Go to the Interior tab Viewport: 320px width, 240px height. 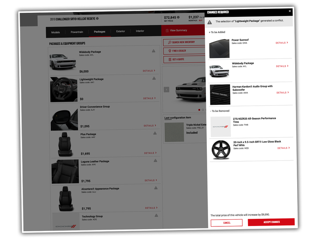point(140,31)
